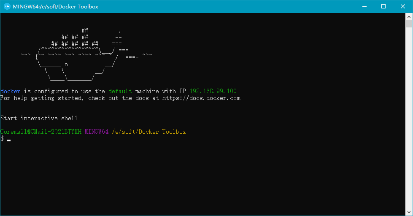Minimize the MINGW64 terminal window
This screenshot has width=413, height=216.
tap(364, 7)
